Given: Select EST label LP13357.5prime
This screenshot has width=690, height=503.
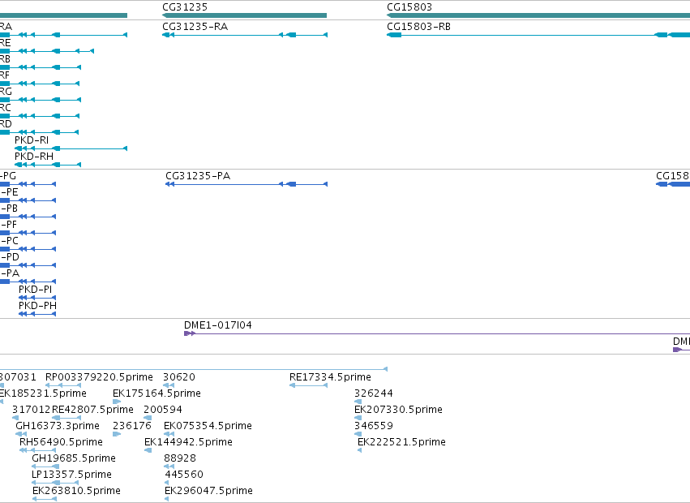Looking at the screenshot, I should (71, 475).
